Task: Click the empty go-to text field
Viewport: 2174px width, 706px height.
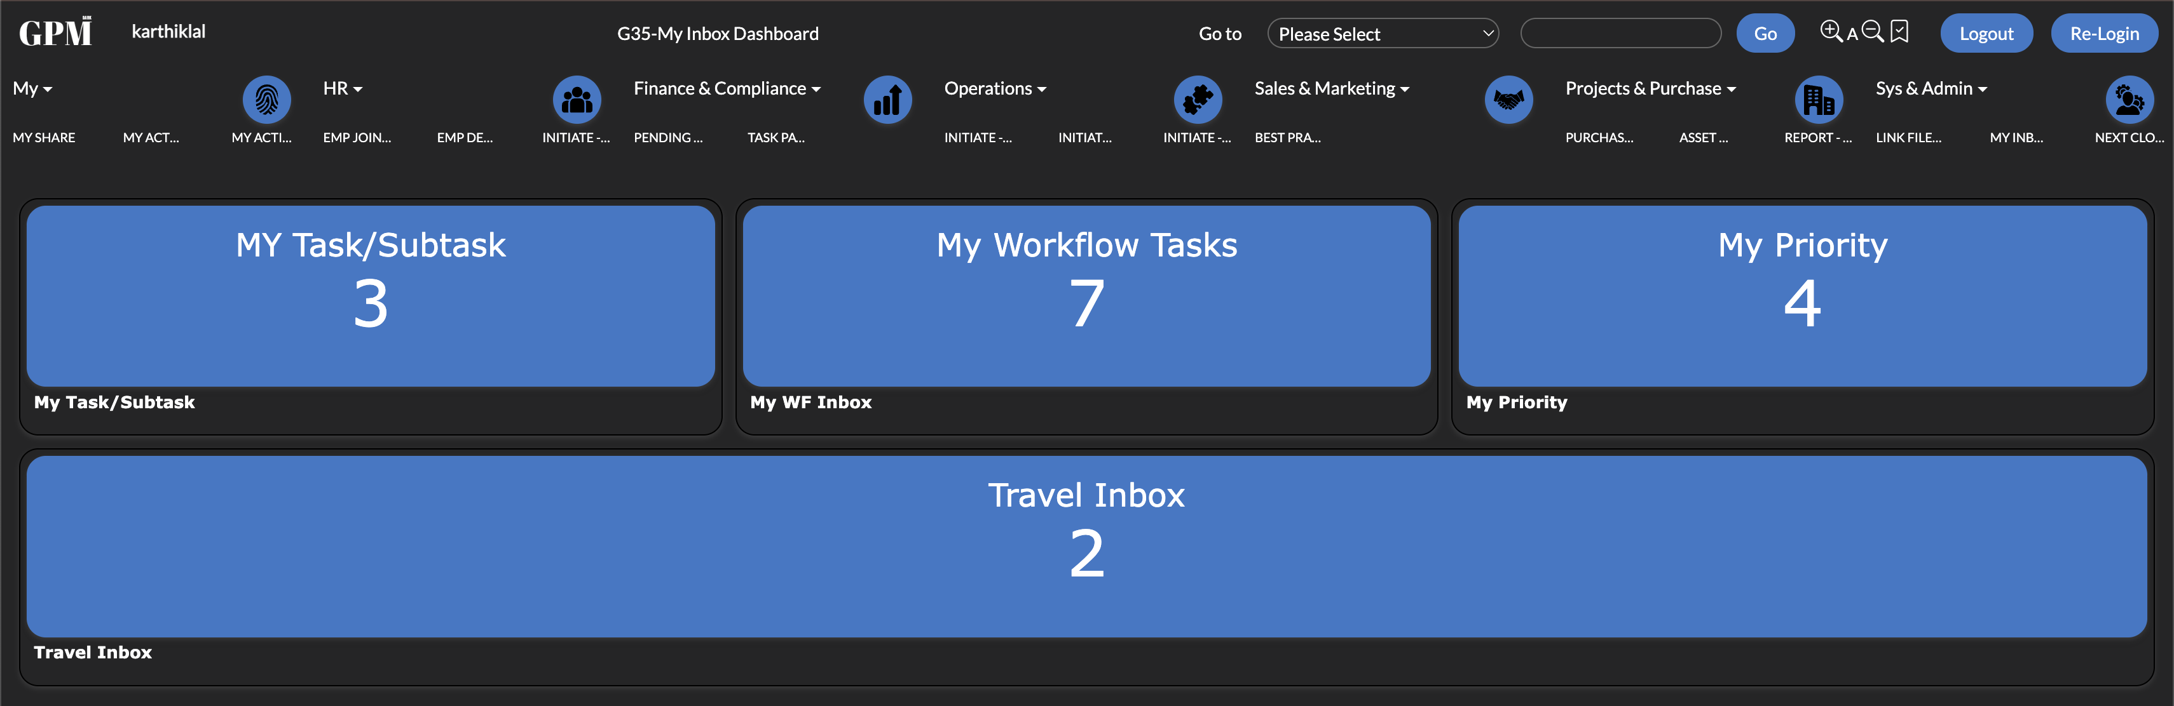Action: pos(1620,34)
